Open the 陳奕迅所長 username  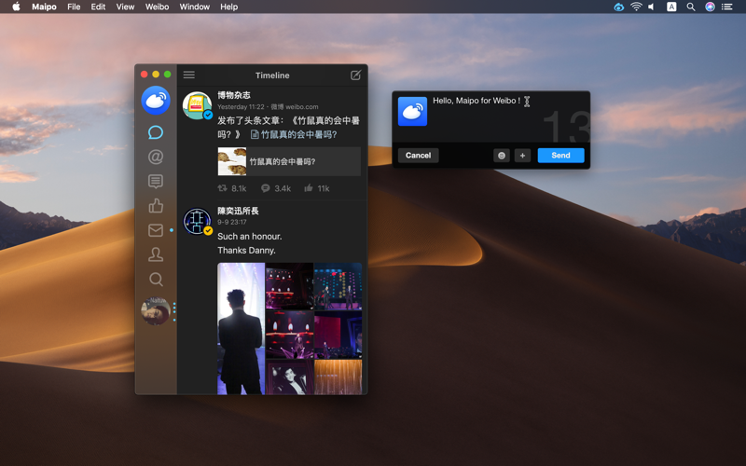238,211
